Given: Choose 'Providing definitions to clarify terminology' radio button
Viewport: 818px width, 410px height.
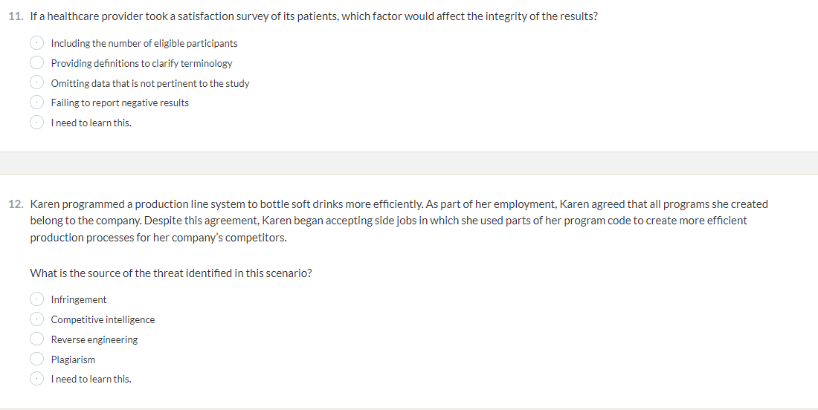Looking at the screenshot, I should pyautogui.click(x=36, y=62).
